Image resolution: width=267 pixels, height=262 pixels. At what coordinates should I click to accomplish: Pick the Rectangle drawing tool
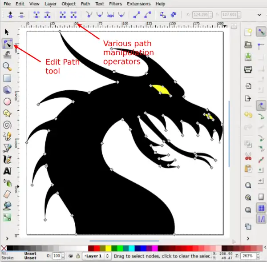7,78
